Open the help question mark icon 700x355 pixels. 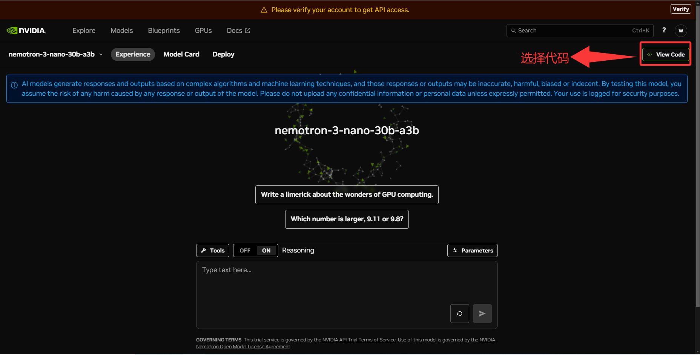tap(664, 30)
